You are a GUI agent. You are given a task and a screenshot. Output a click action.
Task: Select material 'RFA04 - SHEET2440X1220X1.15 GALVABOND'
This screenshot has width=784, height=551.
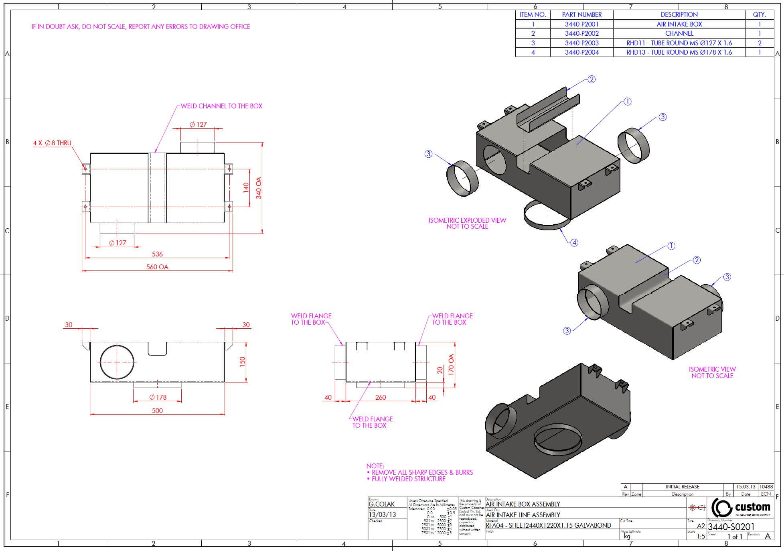tap(548, 525)
